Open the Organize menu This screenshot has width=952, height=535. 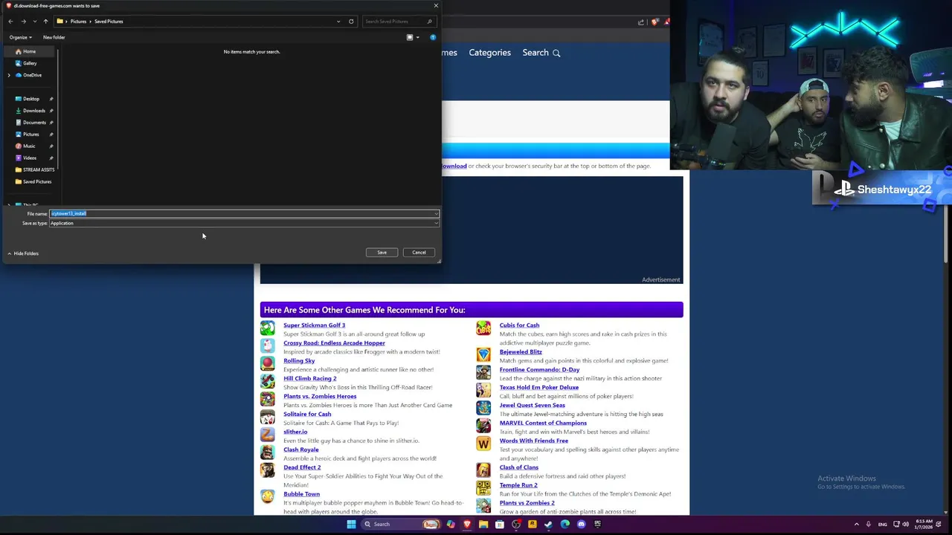tap(20, 37)
